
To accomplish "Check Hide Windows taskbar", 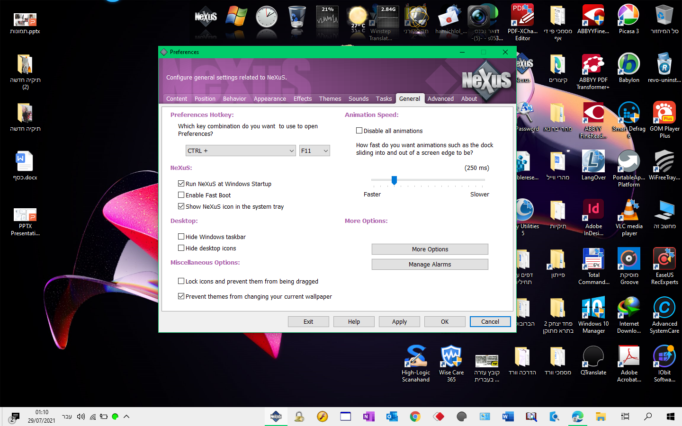I will 181,237.
